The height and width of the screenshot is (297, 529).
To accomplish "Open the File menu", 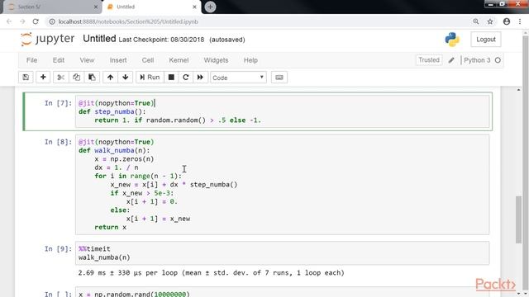I will pyautogui.click(x=31, y=60).
